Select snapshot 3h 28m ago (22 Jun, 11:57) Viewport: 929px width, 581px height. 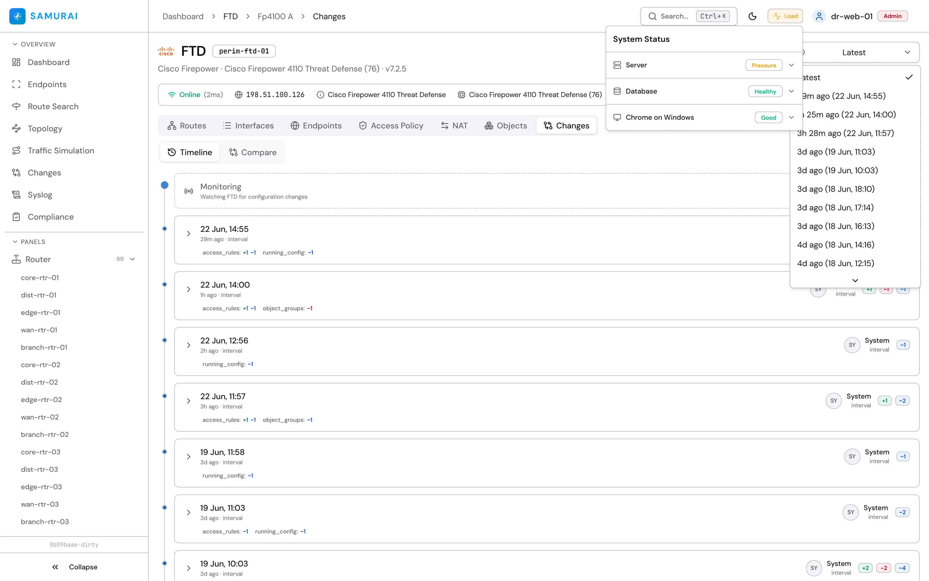click(855, 133)
